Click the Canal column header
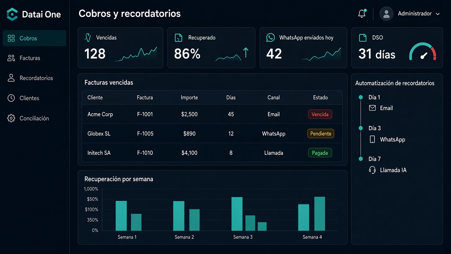Viewport: 451px width, 254px height. (273, 97)
